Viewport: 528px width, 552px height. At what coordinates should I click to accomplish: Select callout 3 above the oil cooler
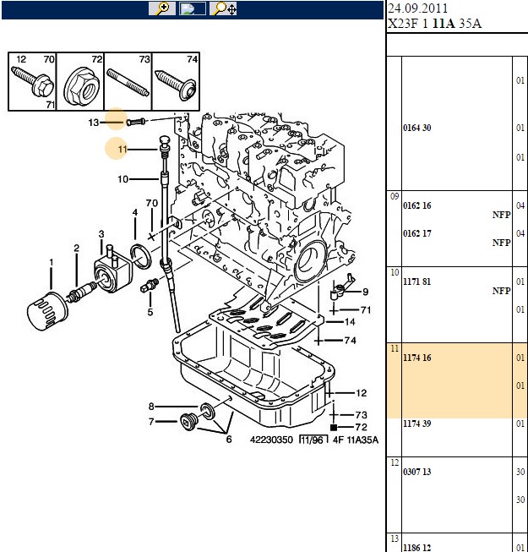point(101,234)
